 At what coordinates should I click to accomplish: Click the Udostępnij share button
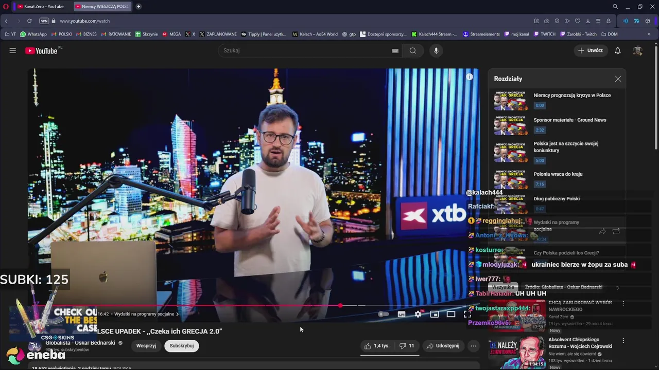click(443, 346)
